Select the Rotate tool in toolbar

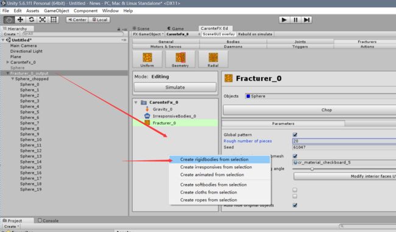click(31, 19)
